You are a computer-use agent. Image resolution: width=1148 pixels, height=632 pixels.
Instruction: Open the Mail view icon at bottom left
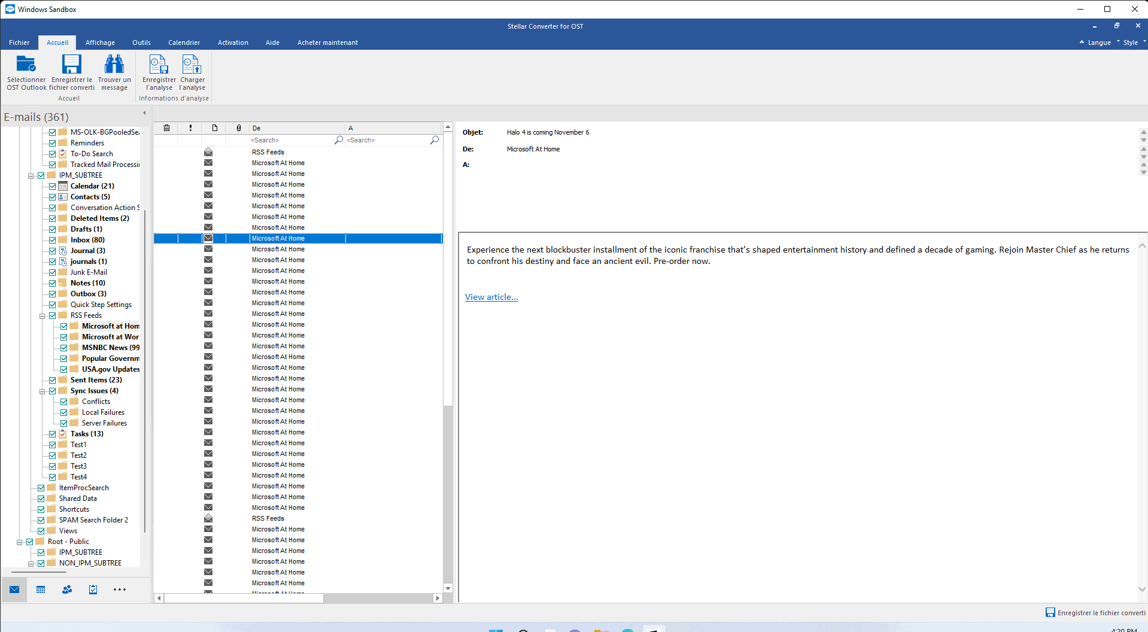pyautogui.click(x=14, y=590)
